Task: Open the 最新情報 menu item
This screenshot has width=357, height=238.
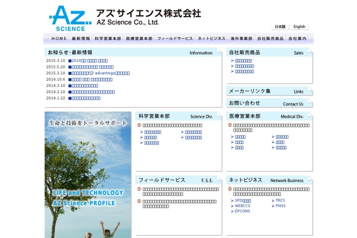Action: pyautogui.click(x=81, y=39)
